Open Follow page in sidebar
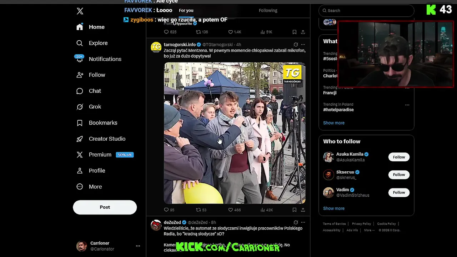The width and height of the screenshot is (457, 257). [x=91, y=75]
